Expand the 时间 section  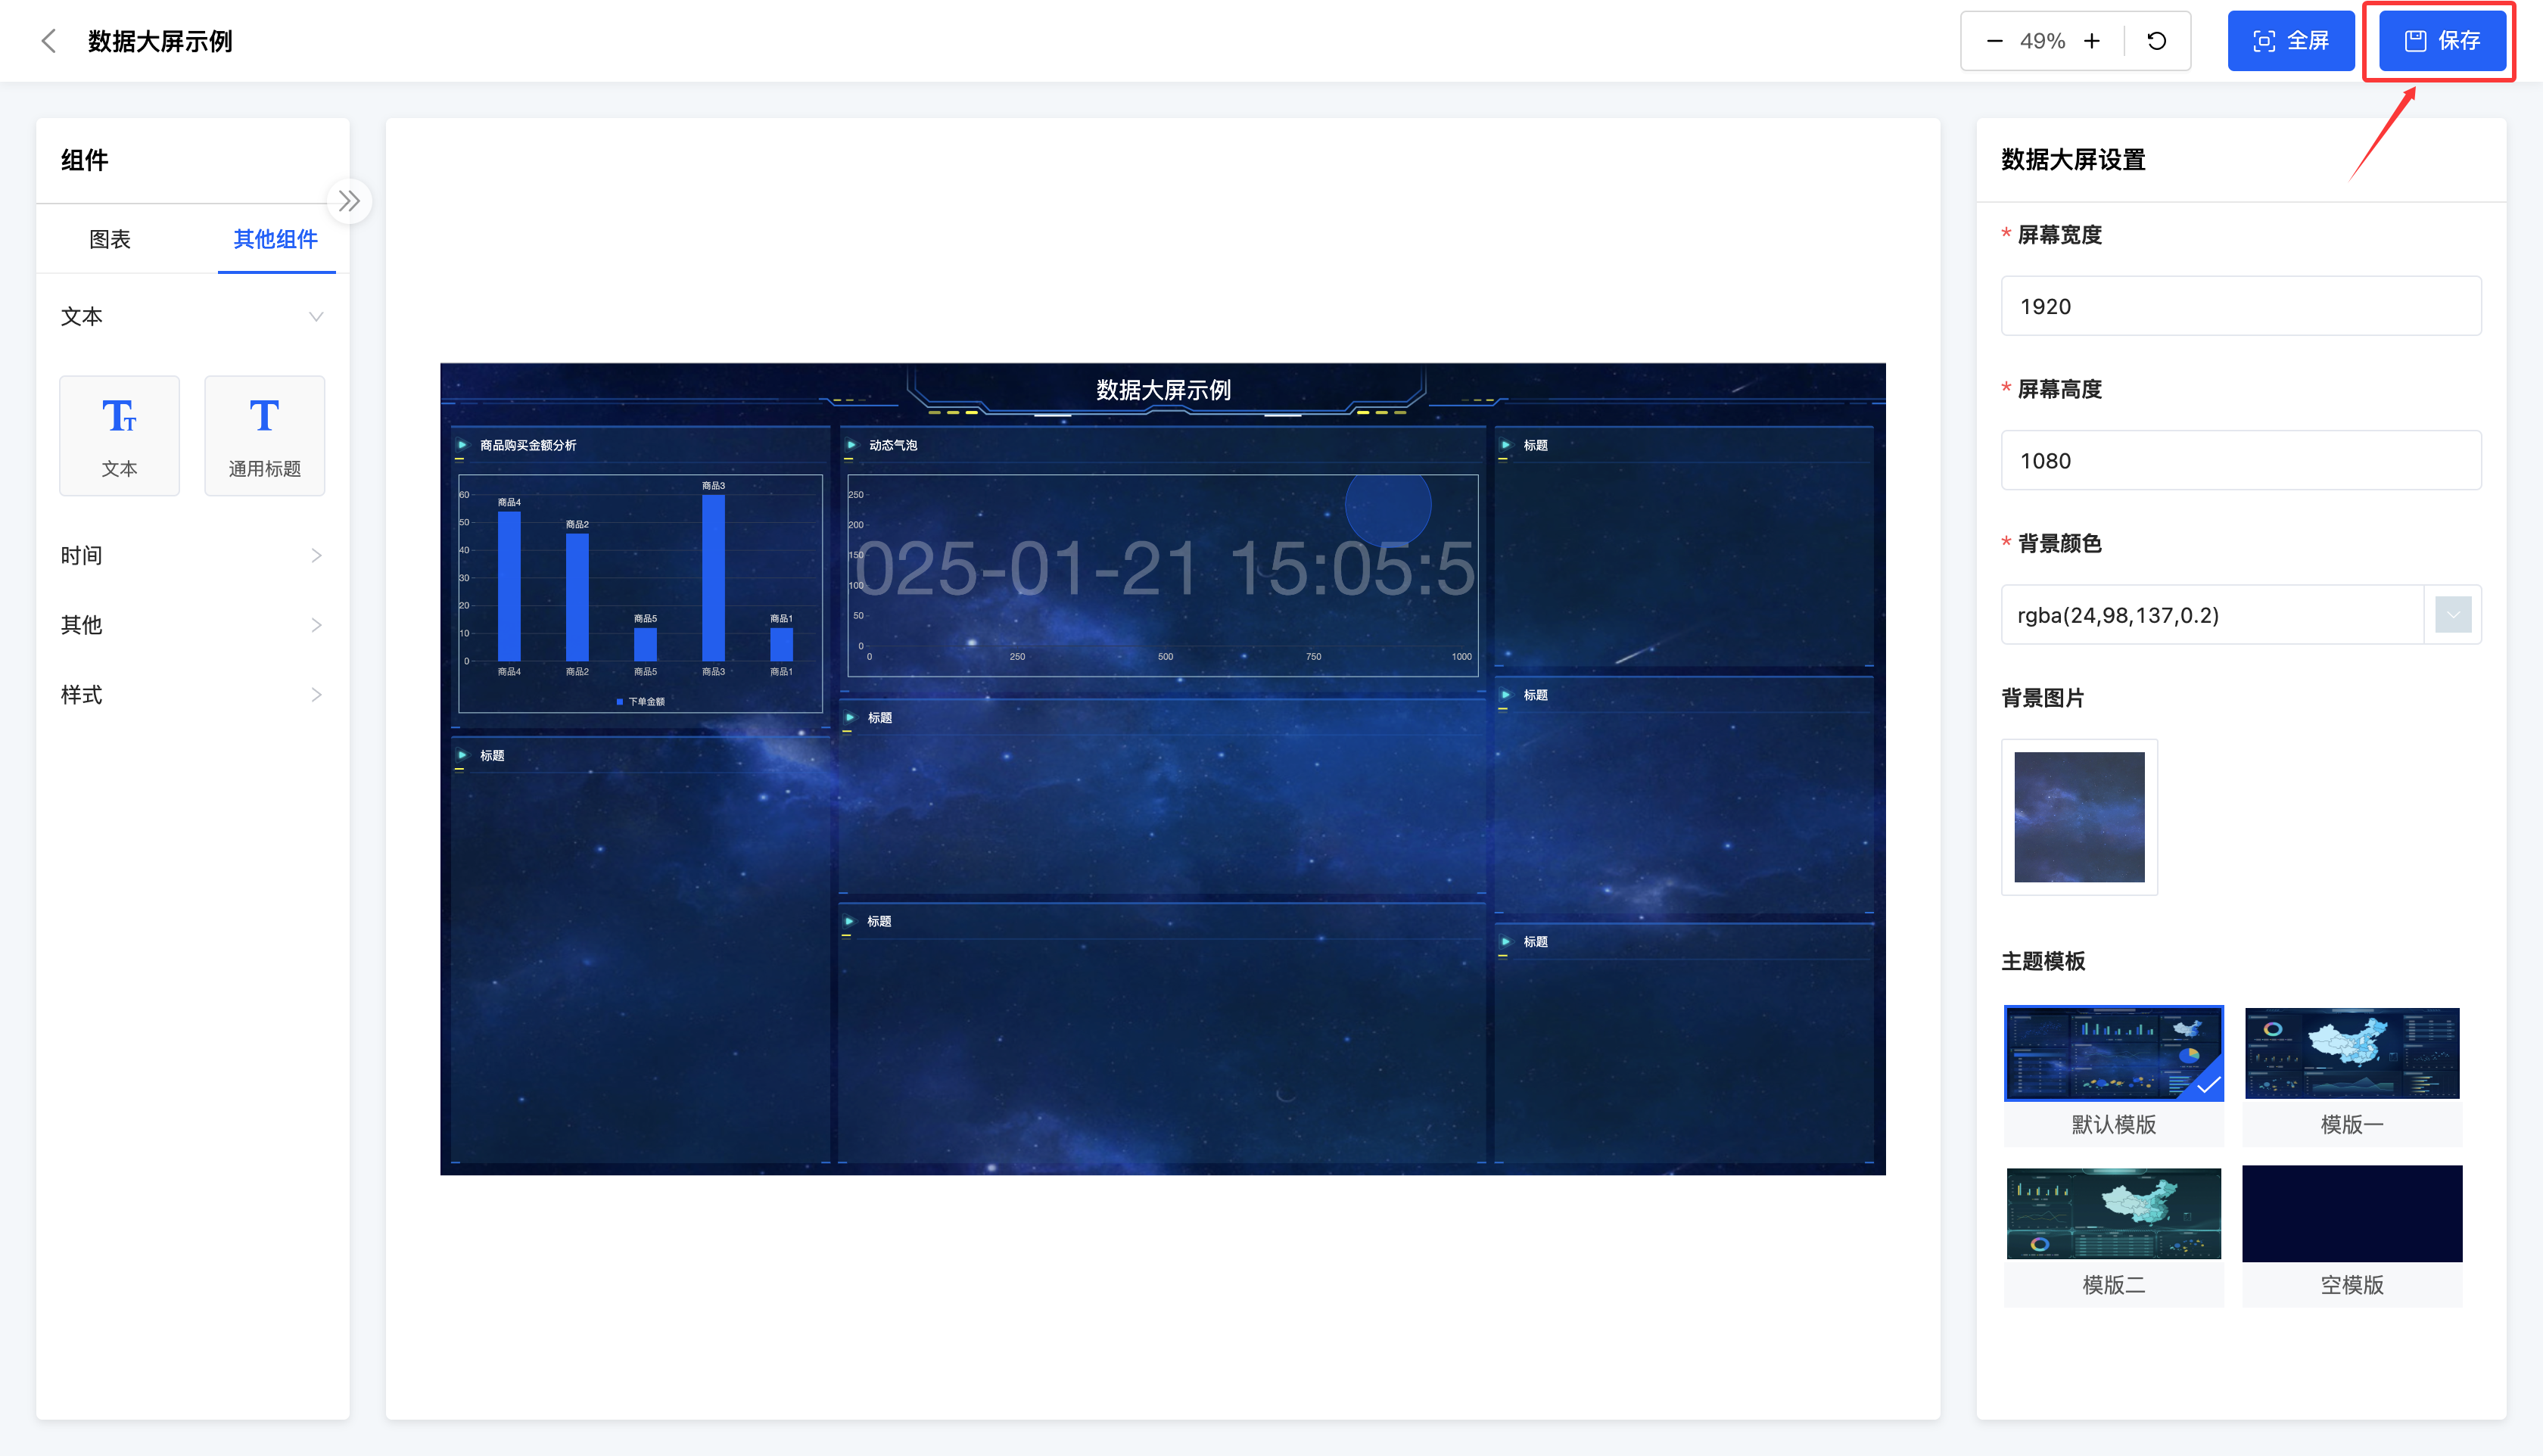coord(316,556)
